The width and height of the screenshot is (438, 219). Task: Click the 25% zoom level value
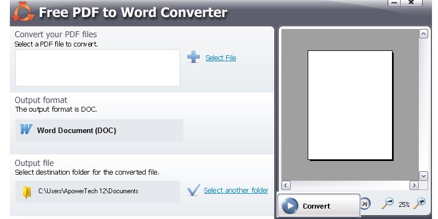(x=404, y=205)
